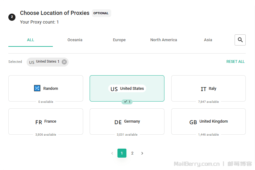Click the GB flag code icon
Screen dimensions: 255x170
pyautogui.click(x=193, y=122)
